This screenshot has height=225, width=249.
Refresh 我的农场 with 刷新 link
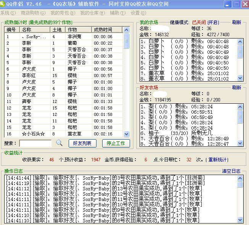[x=236, y=22]
